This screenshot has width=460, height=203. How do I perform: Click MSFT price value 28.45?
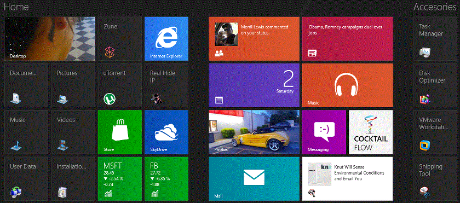coord(108,173)
